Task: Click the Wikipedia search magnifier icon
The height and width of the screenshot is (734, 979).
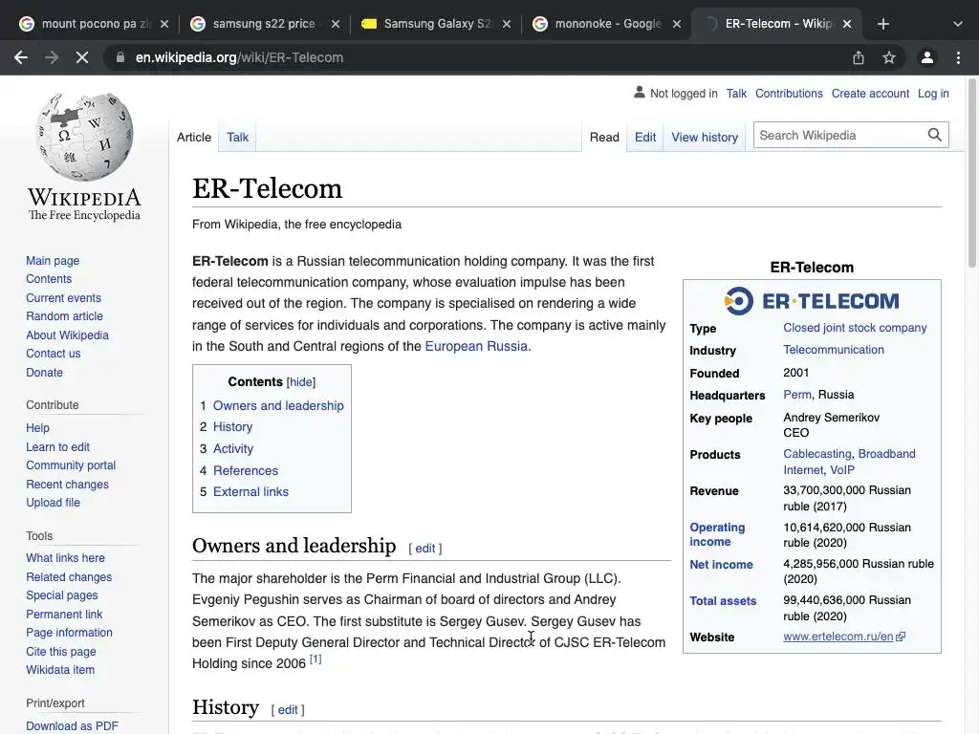Action: click(x=934, y=135)
